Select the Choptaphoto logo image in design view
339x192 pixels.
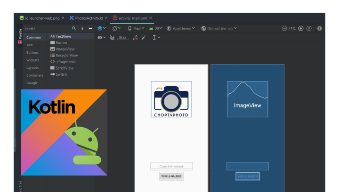[x=171, y=99]
